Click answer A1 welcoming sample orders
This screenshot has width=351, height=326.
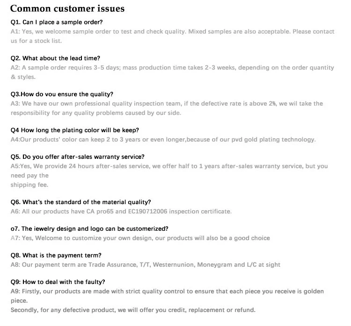tap(172, 32)
